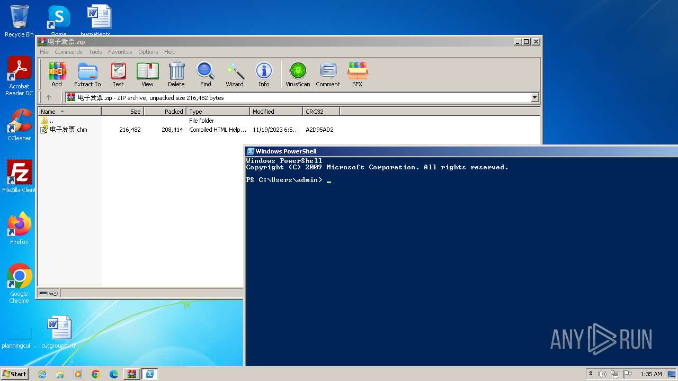Screen dimensions: 678x381
Task: Open the Start menu
Action: point(15,374)
